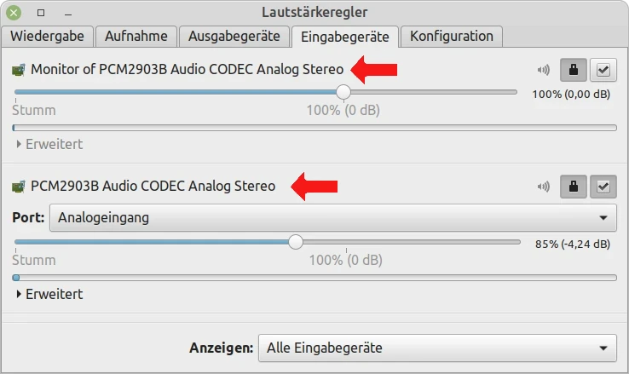The width and height of the screenshot is (629, 374).
Task: Open the Konfiguration tab
Action: 452,37
